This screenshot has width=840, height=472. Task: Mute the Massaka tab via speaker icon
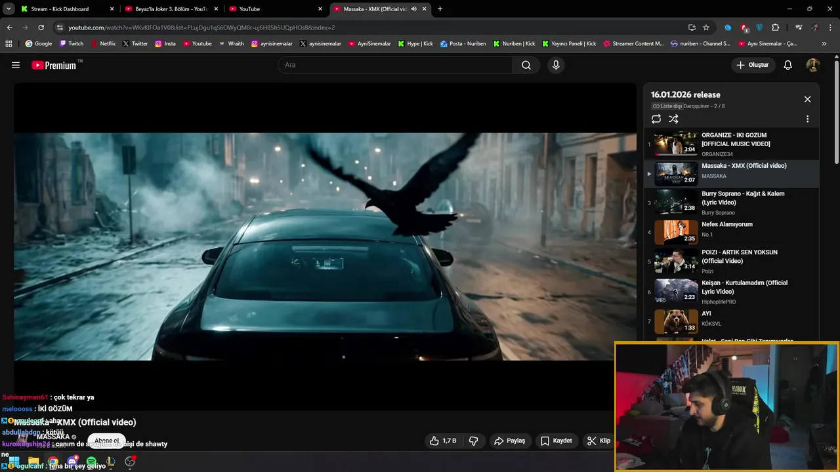point(413,9)
